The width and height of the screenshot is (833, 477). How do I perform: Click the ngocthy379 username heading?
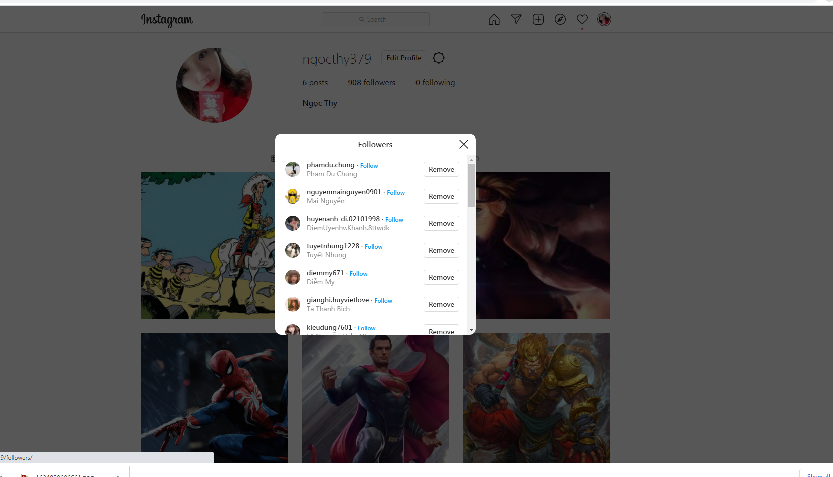tap(337, 59)
